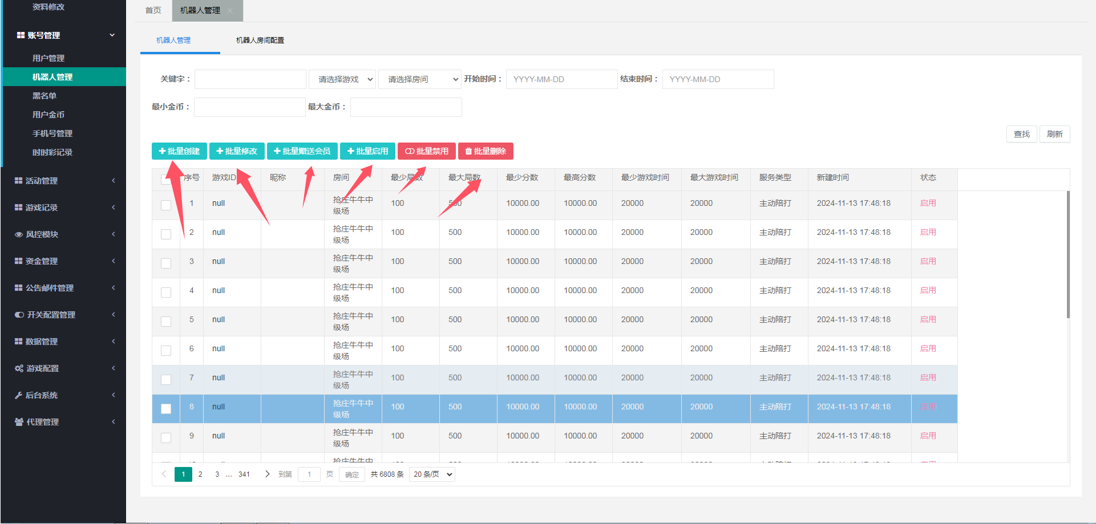
Task: Click the 批量修改 plus button
Action: [237, 151]
